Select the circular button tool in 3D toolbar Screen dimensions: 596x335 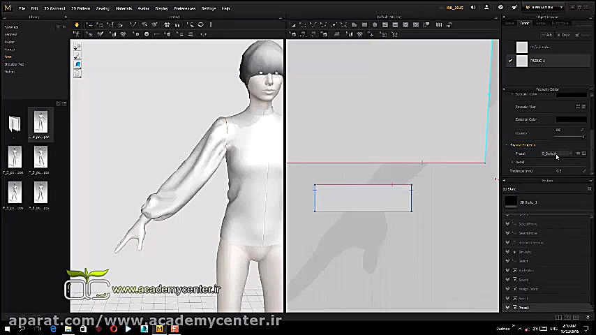click(147, 34)
